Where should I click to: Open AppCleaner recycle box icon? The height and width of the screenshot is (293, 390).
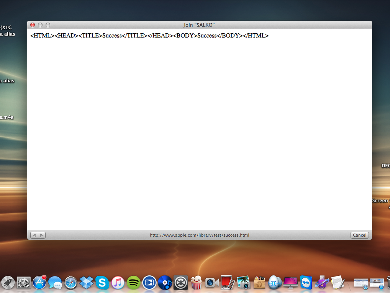[x=259, y=283]
